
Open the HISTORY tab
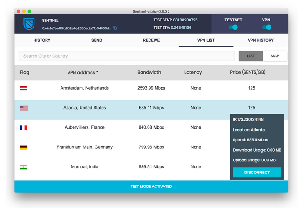point(42,40)
